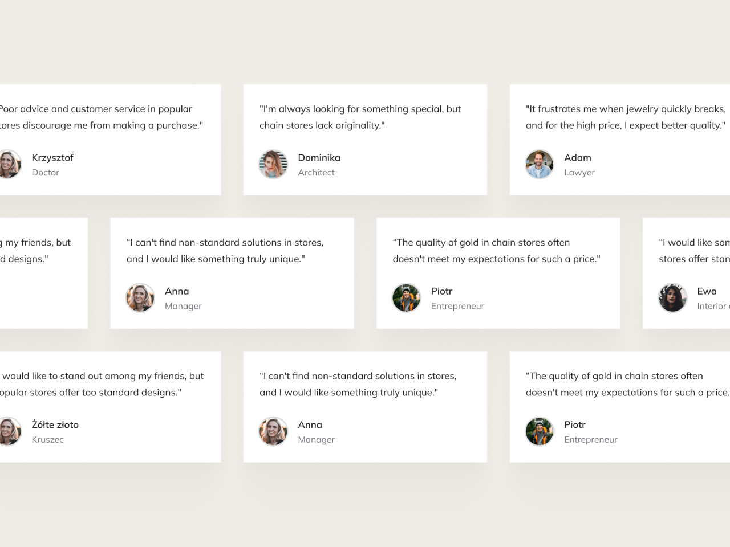Image resolution: width=730 pixels, height=547 pixels.
Task: Click Krzysztof's partially visible avatar
Action: tap(10, 164)
